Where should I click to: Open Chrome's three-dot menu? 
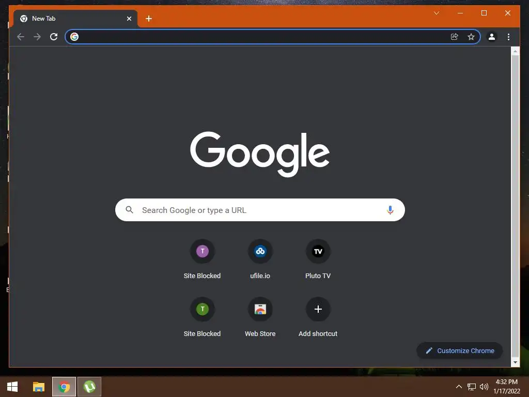coord(508,37)
